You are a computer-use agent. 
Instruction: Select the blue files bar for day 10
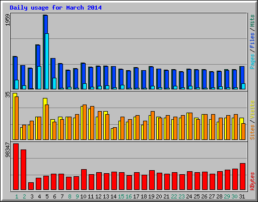click(84, 73)
